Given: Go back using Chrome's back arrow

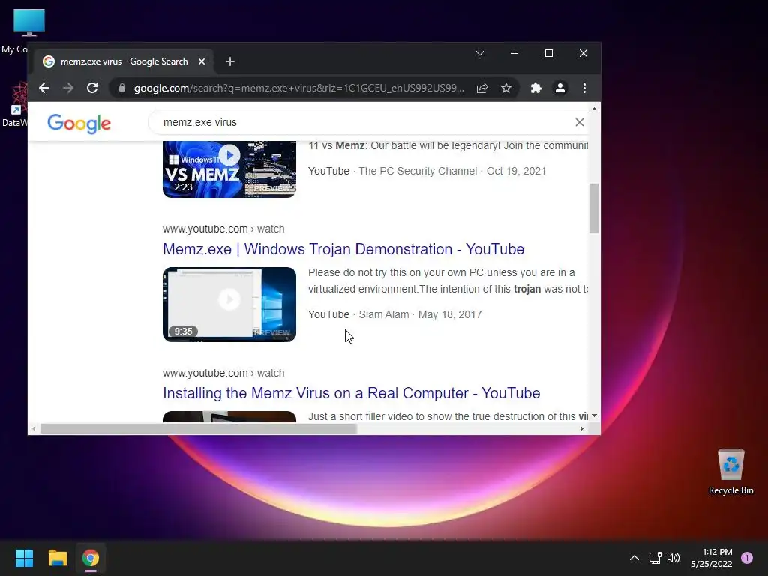Looking at the screenshot, I should (44, 88).
